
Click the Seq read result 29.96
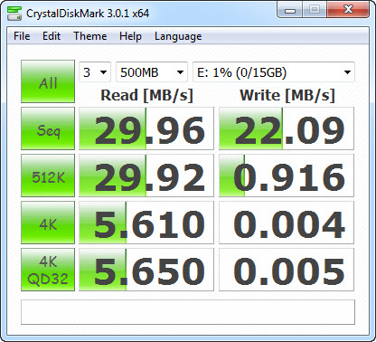(x=146, y=128)
